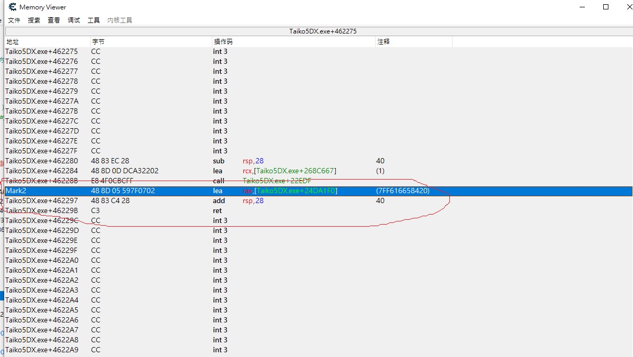Select the ret instruction at +46229B
Viewport: 633px width, 357px height.
(x=218, y=211)
